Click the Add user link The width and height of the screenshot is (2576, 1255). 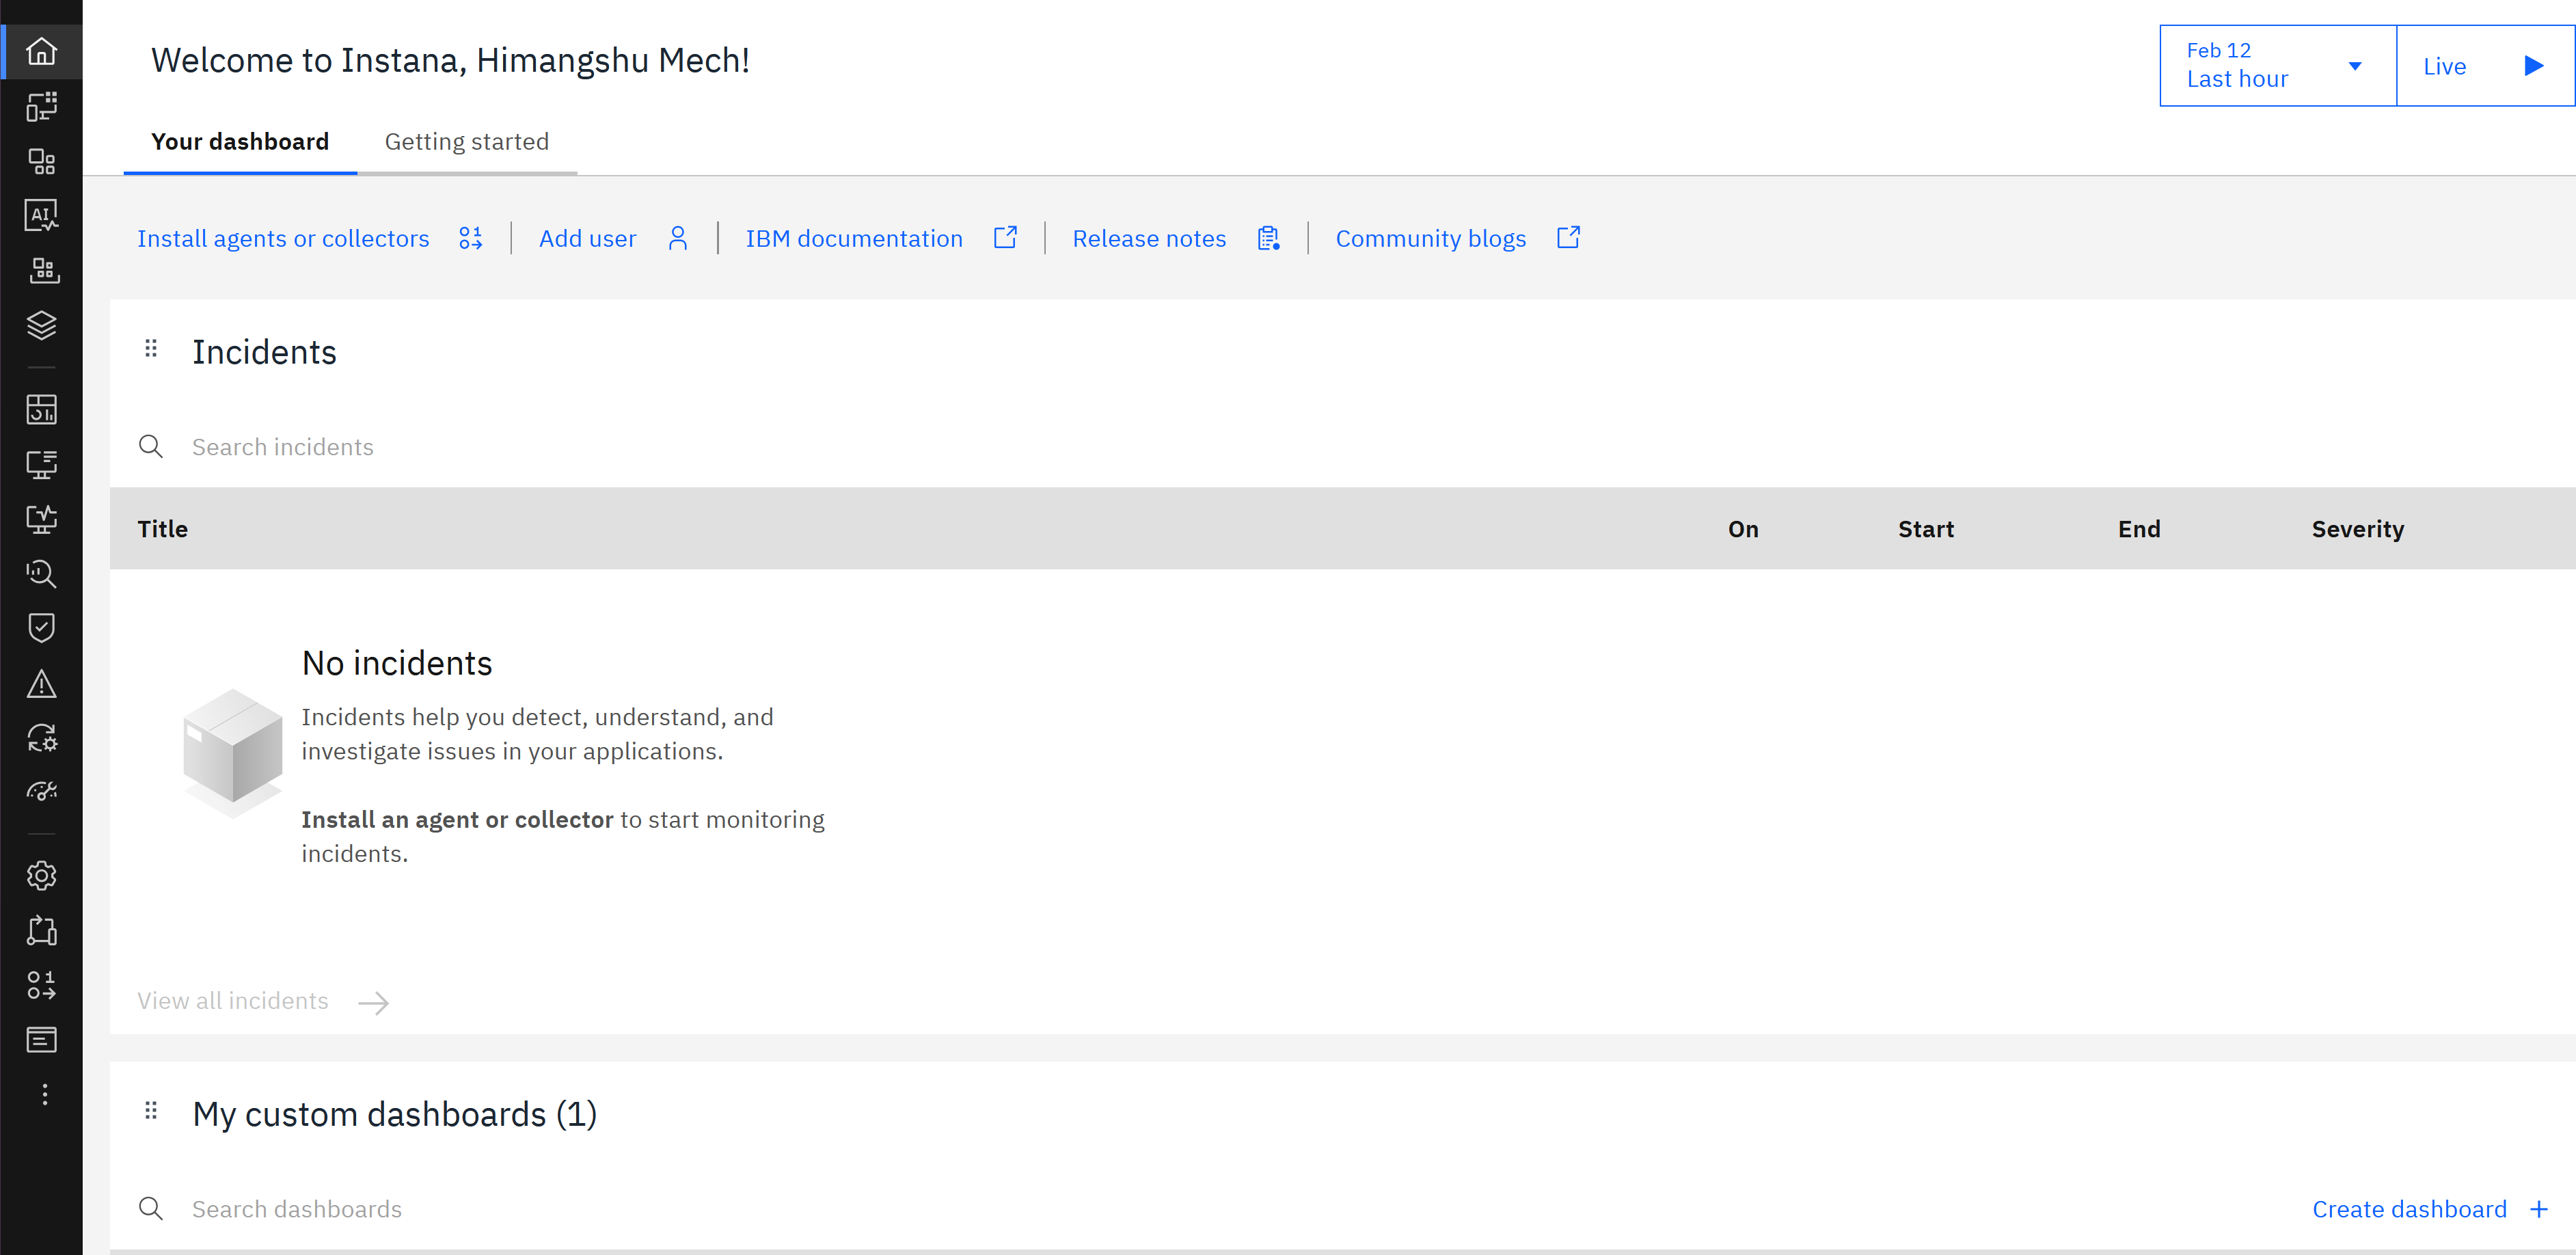pyautogui.click(x=613, y=238)
